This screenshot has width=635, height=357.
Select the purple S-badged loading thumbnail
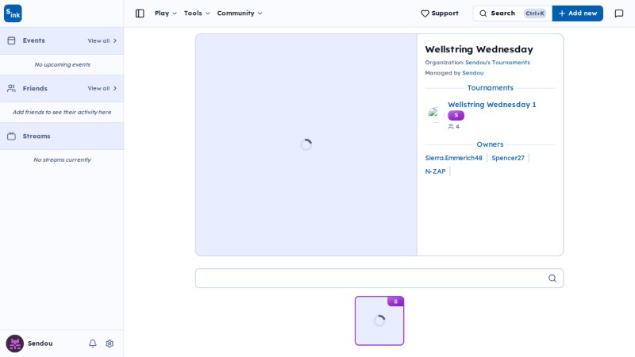coord(379,321)
